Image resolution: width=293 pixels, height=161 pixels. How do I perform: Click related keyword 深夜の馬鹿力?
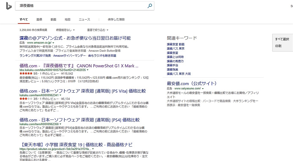click(175, 61)
